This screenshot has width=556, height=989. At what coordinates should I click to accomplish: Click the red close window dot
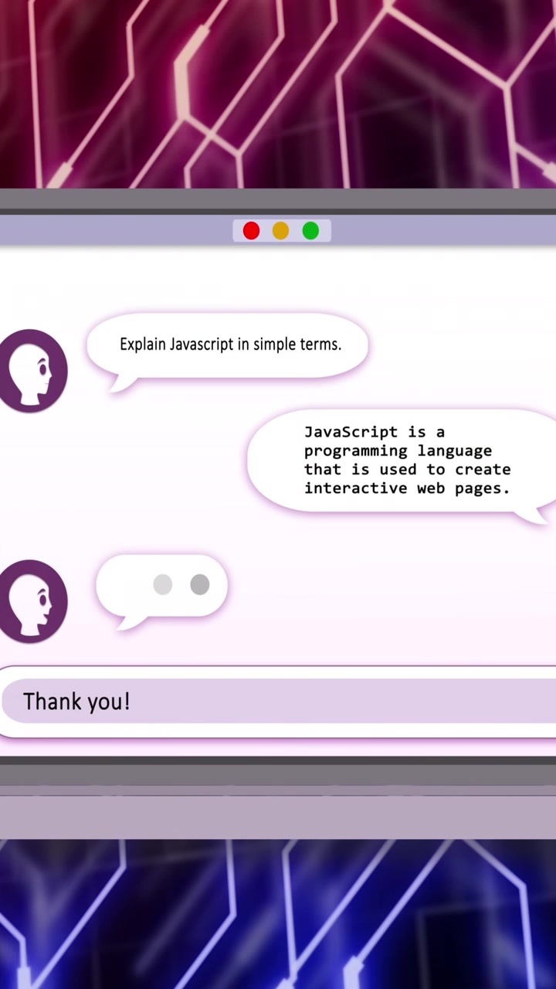(251, 231)
